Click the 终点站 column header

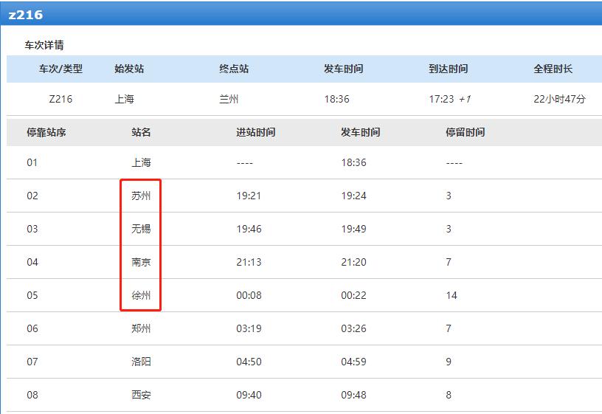(x=234, y=69)
